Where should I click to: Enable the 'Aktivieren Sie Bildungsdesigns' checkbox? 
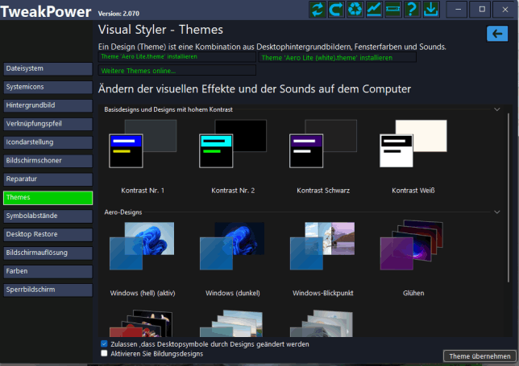click(104, 353)
